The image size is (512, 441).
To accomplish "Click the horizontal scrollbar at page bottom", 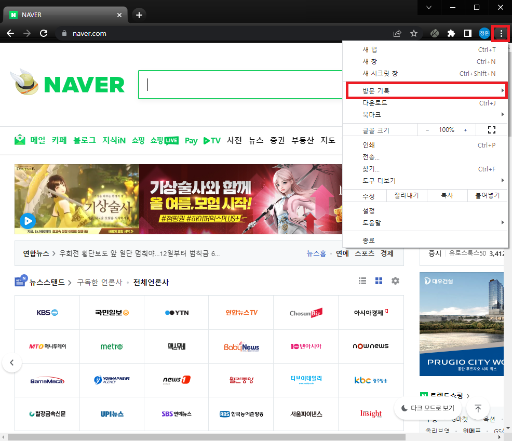I will click(x=206, y=437).
